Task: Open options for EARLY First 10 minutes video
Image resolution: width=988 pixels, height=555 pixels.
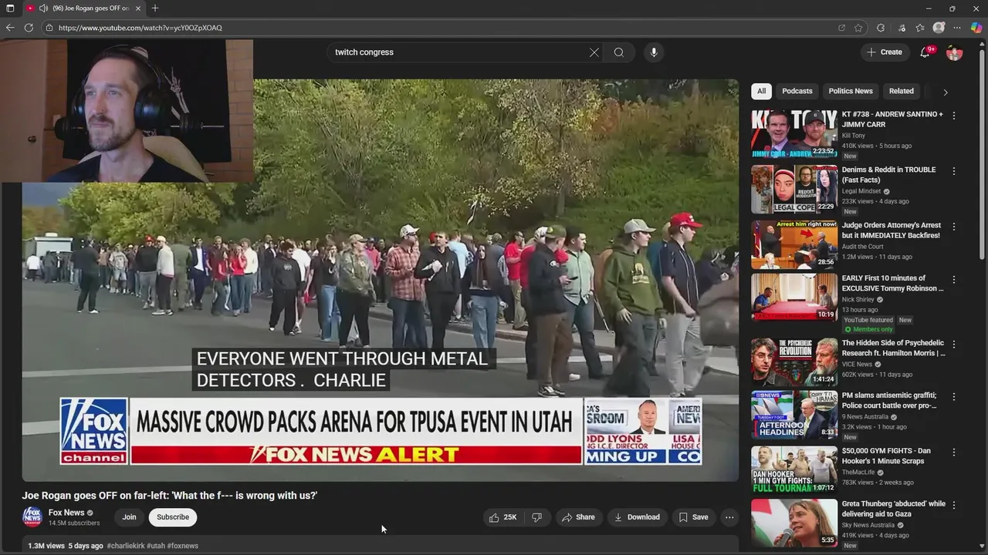Action: pos(954,280)
